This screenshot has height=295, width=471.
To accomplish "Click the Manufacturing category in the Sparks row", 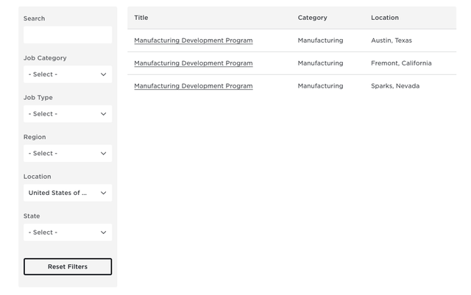I will (x=320, y=86).
